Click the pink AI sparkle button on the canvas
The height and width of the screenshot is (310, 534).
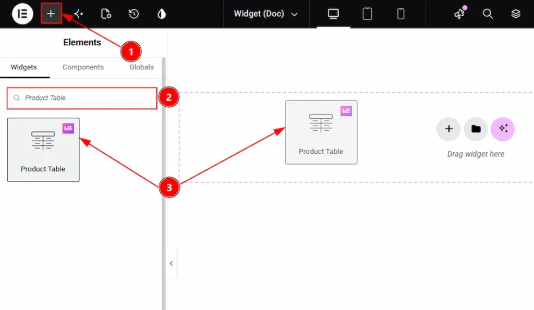tap(503, 129)
